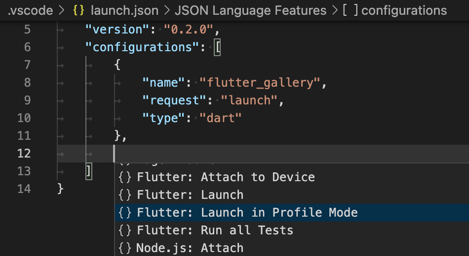Viewport: 469px width, 256px height.
Task: Pick Flutter: Launch in Profile Mode
Action: (247, 213)
